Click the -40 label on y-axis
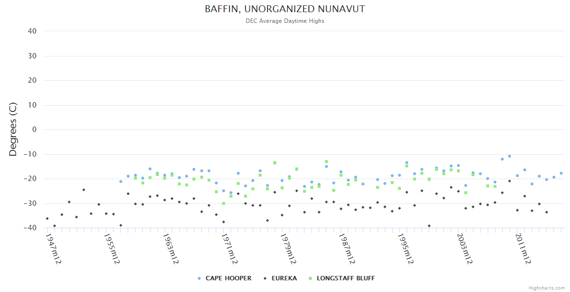570x292 pixels. pyautogui.click(x=31, y=228)
